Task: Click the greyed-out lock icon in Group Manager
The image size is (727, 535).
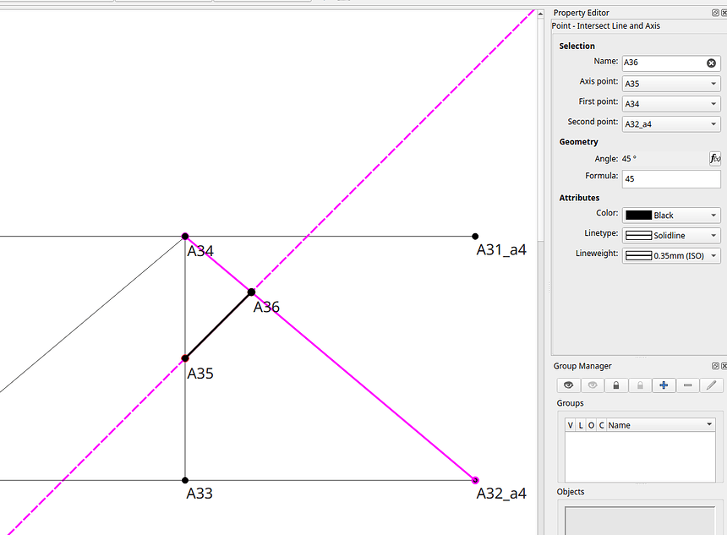Action: point(640,385)
